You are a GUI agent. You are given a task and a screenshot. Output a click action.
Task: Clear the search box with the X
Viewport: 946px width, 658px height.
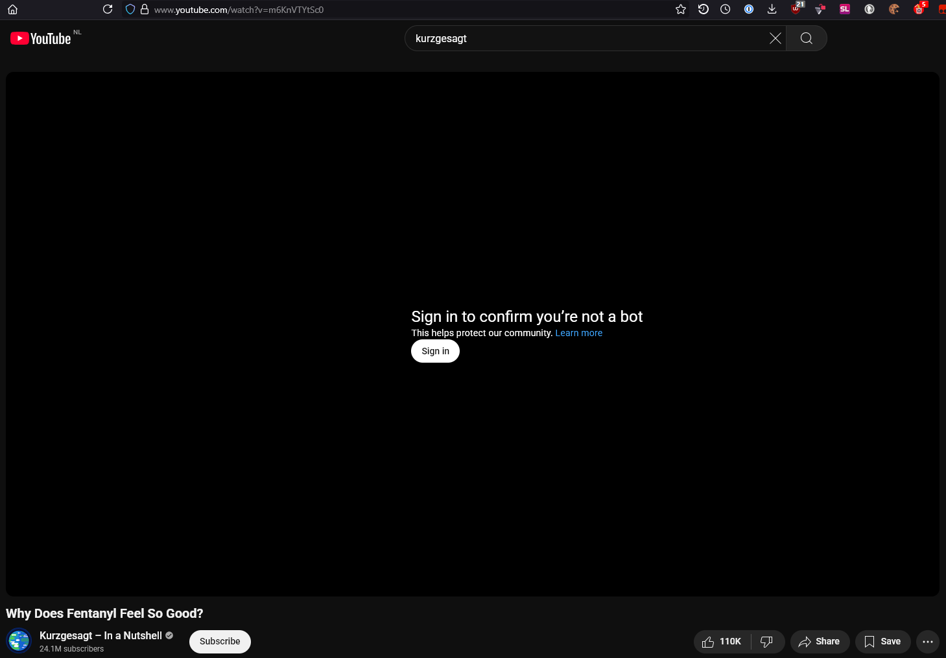[775, 38]
